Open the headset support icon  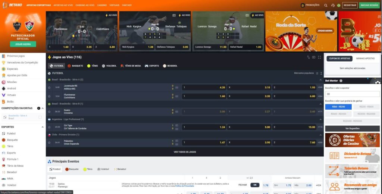[333, 5]
